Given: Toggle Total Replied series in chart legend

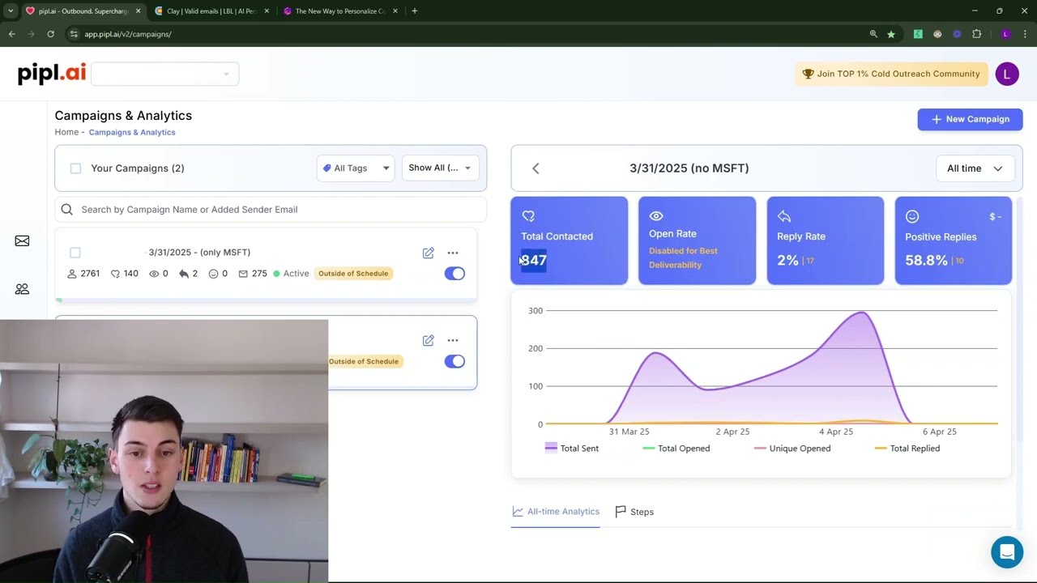Looking at the screenshot, I should [907, 448].
